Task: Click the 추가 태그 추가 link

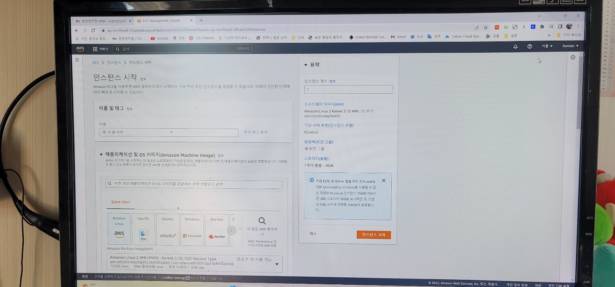Action: point(255,132)
